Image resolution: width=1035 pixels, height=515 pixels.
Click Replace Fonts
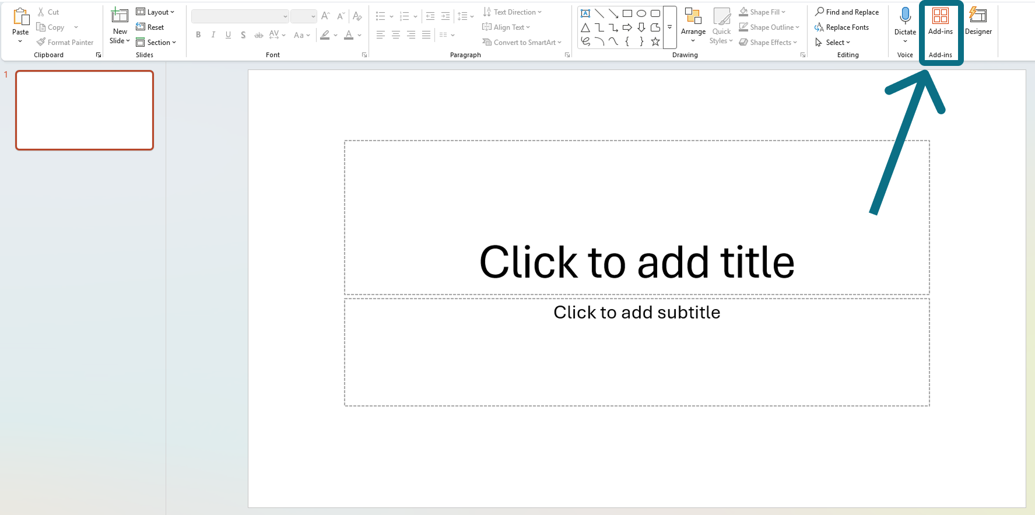pyautogui.click(x=842, y=27)
